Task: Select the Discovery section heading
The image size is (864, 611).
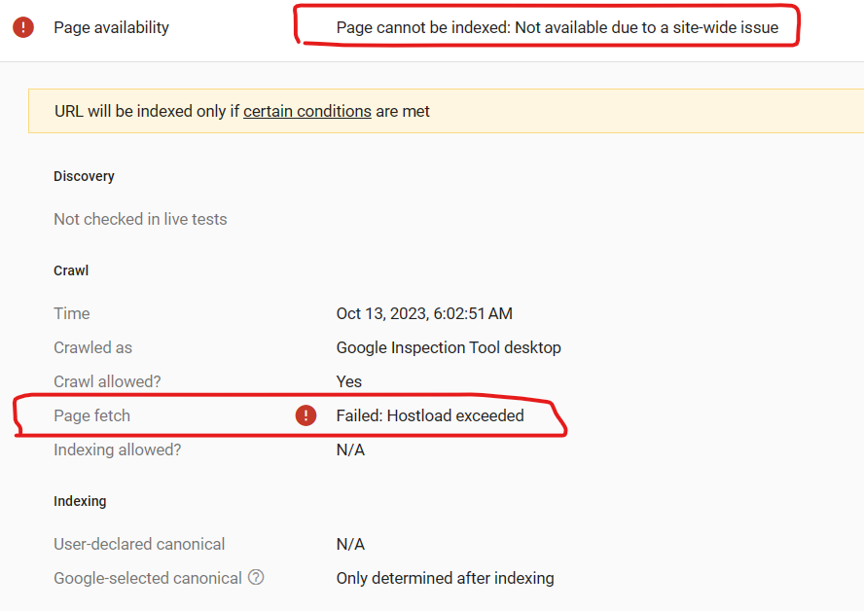Action: pyautogui.click(x=84, y=176)
